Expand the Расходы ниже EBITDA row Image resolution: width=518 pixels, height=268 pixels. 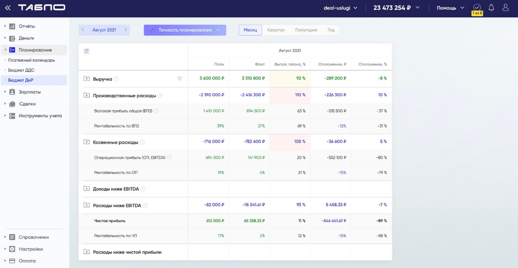pos(86,206)
